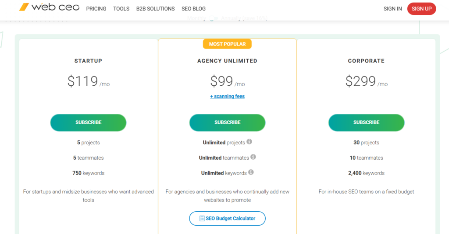The height and width of the screenshot is (234, 449).
Task: Click the calculator icon in SEO Budget Calculator
Action: [x=202, y=218]
